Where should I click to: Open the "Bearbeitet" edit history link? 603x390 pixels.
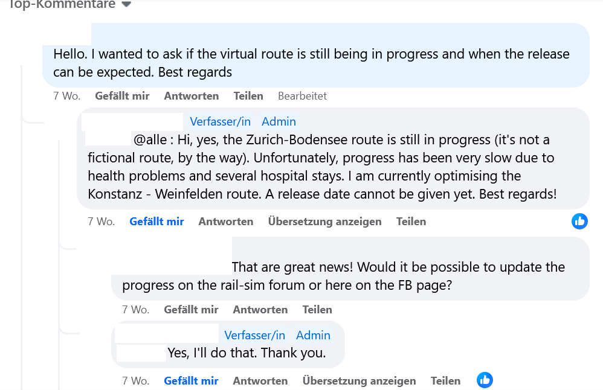click(x=302, y=96)
